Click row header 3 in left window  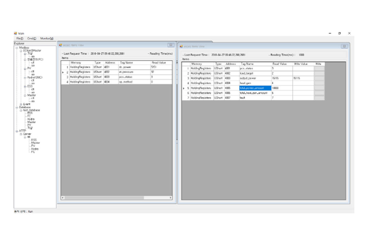pyautogui.click(x=65, y=77)
